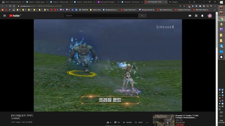The width and height of the screenshot is (225, 126).
Task: Open a new browser tab
Action: click(194, 2)
